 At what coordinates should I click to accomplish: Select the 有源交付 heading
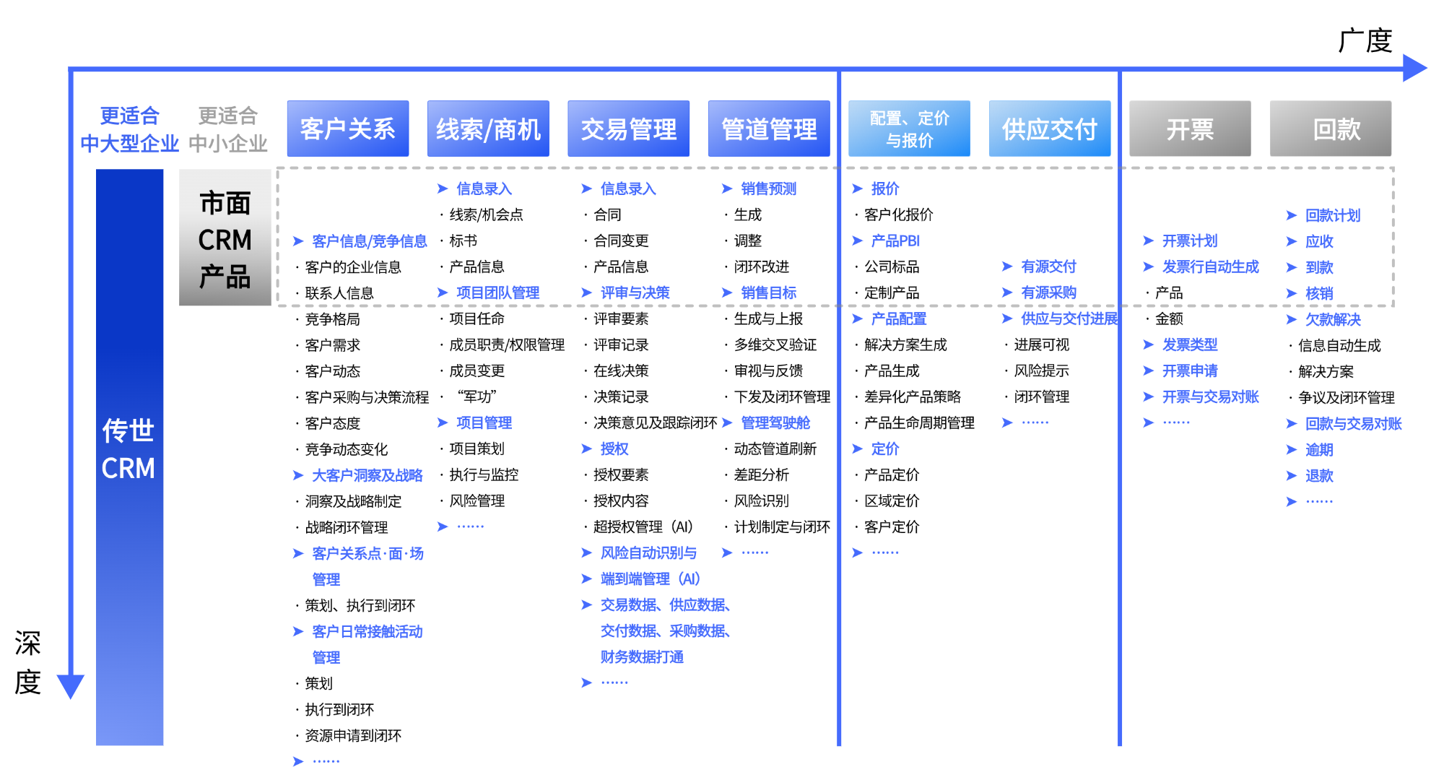(1048, 266)
